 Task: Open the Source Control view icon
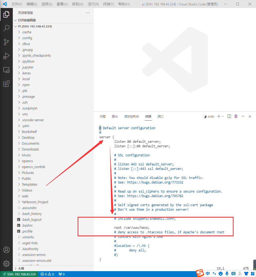(6, 42)
